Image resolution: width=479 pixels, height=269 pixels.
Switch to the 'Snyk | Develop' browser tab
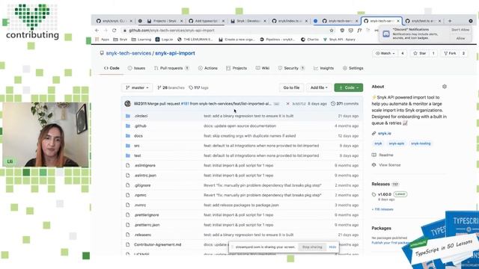click(248, 21)
